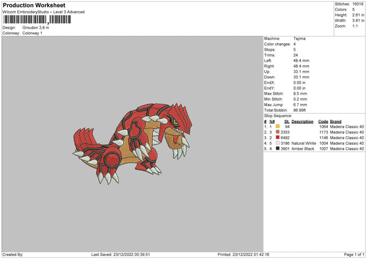This screenshot has height=259, width=367.
Task: Click the Max Jump value 6.7 mm
Action: [300, 104]
